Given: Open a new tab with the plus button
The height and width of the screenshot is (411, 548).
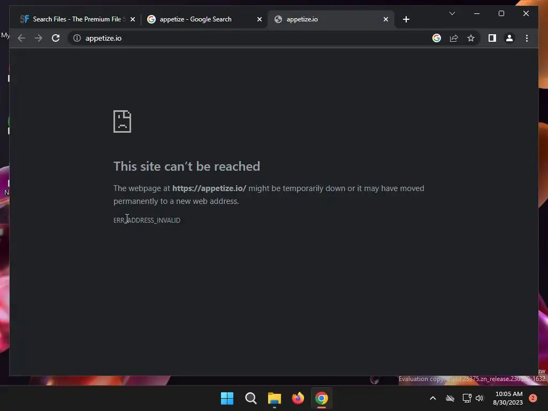Looking at the screenshot, I should 406,19.
